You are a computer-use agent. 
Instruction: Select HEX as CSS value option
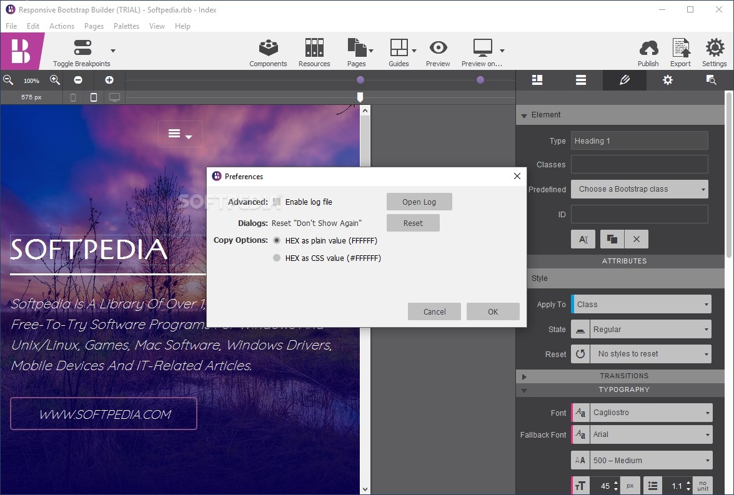pos(277,258)
